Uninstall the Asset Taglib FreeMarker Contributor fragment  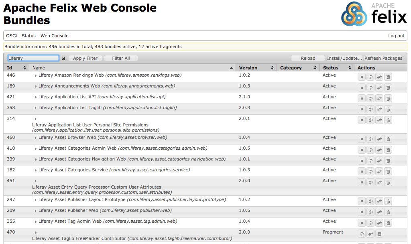(379, 234)
